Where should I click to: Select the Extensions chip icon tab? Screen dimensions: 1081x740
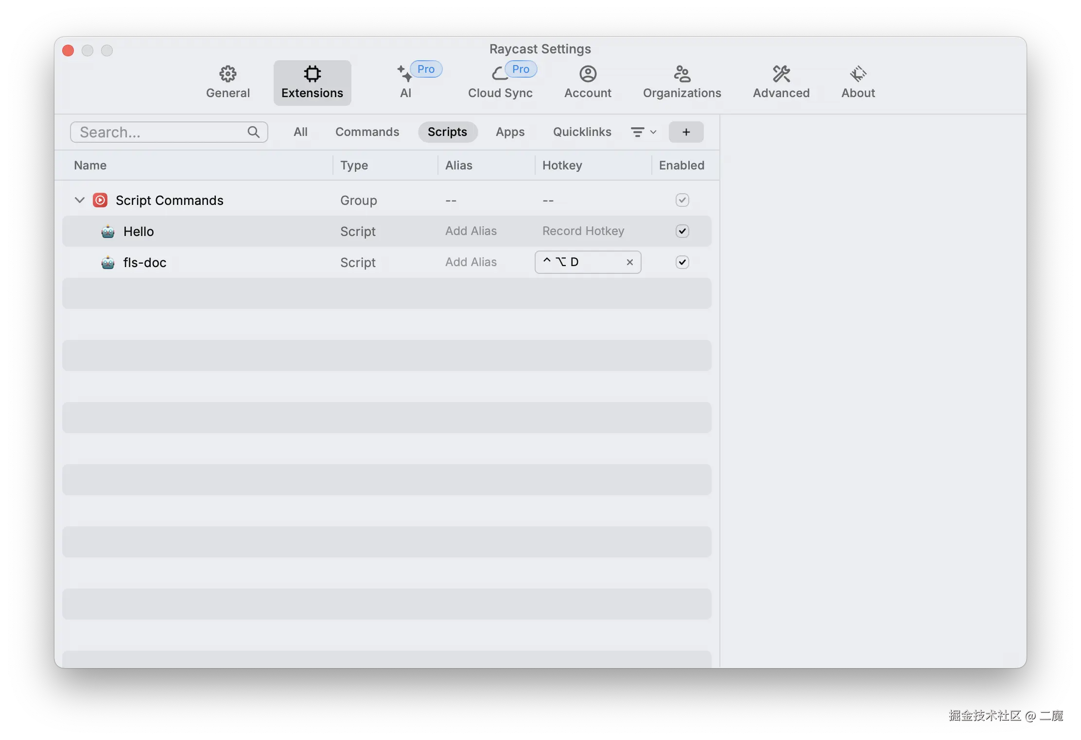point(312,74)
